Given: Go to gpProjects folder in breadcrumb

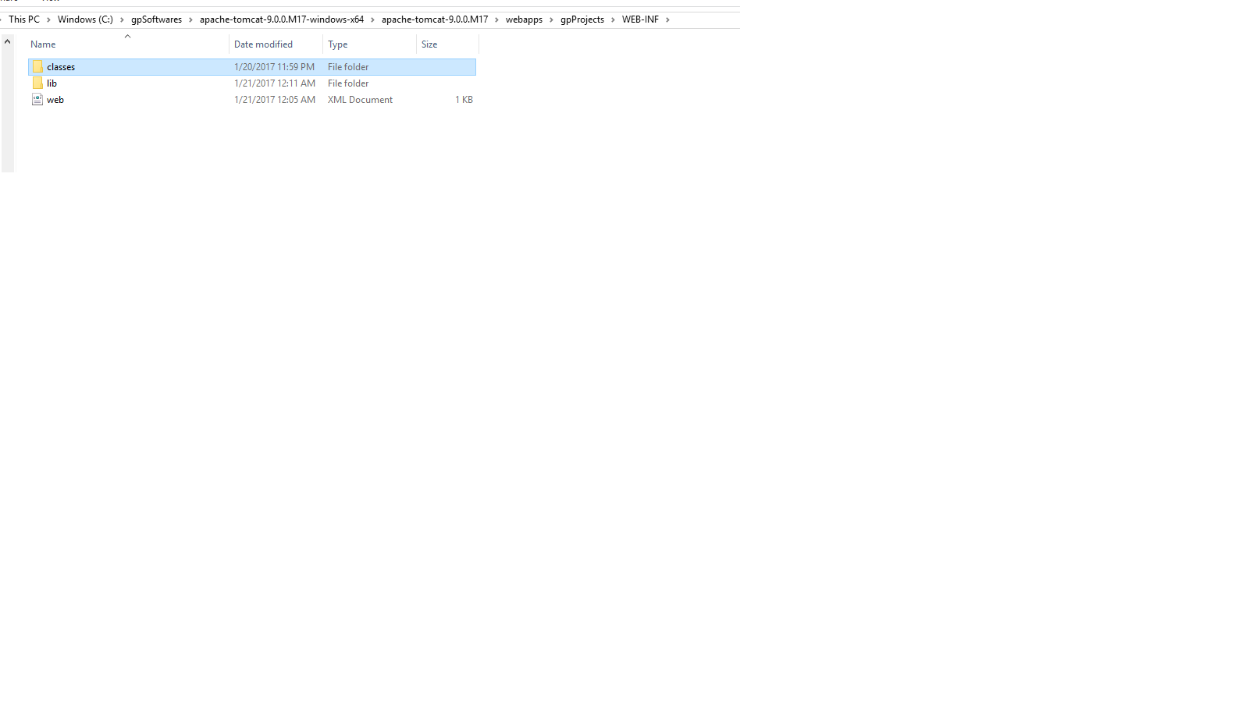Looking at the screenshot, I should (582, 19).
